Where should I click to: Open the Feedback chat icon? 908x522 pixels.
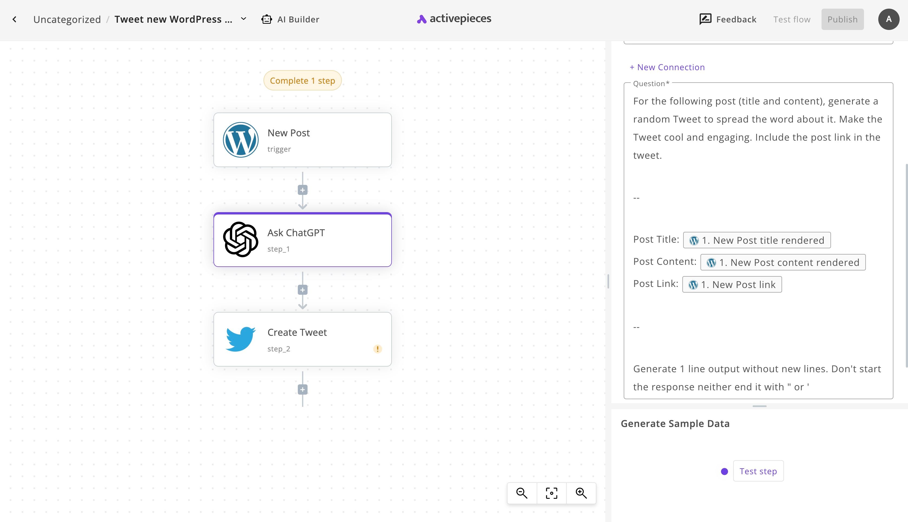click(x=705, y=19)
